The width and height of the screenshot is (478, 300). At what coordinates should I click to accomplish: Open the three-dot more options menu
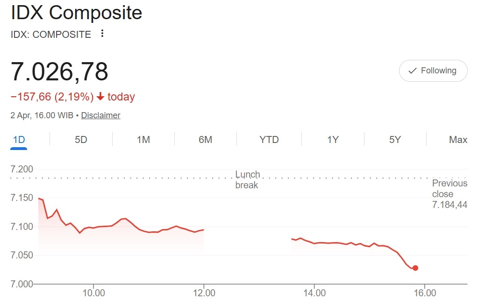click(x=102, y=34)
